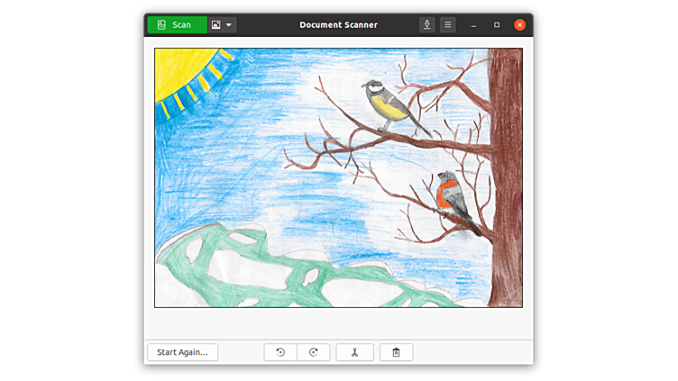This screenshot has width=678, height=381.
Task: Minimize the Document Scanner window
Action: [473, 25]
